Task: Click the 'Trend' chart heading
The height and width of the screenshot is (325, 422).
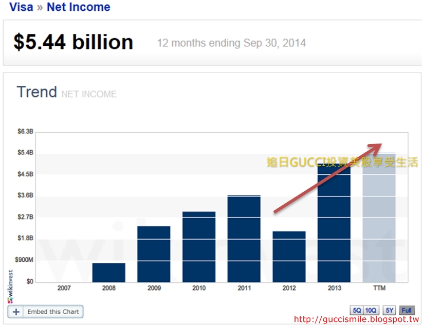Action: [x=37, y=92]
